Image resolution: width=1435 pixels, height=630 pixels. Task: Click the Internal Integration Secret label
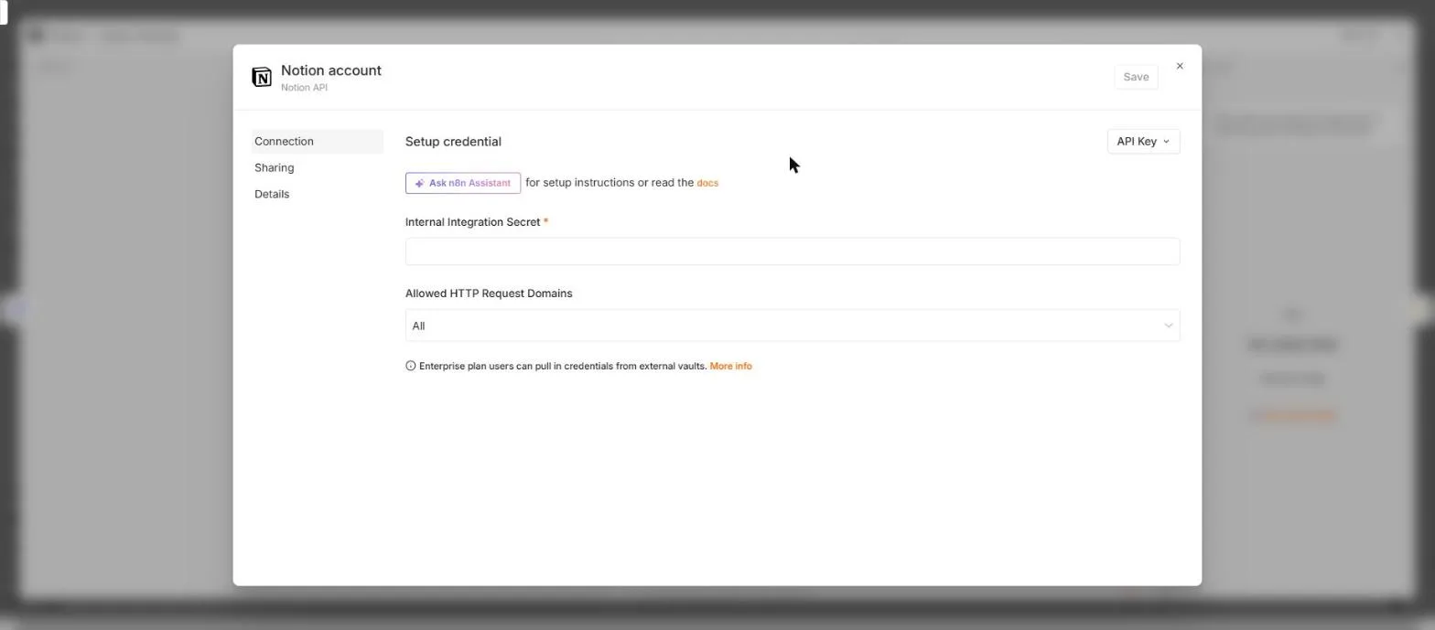(x=473, y=222)
